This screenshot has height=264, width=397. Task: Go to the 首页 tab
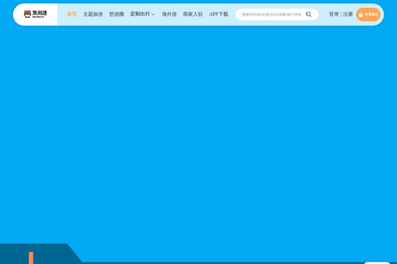coord(72,14)
